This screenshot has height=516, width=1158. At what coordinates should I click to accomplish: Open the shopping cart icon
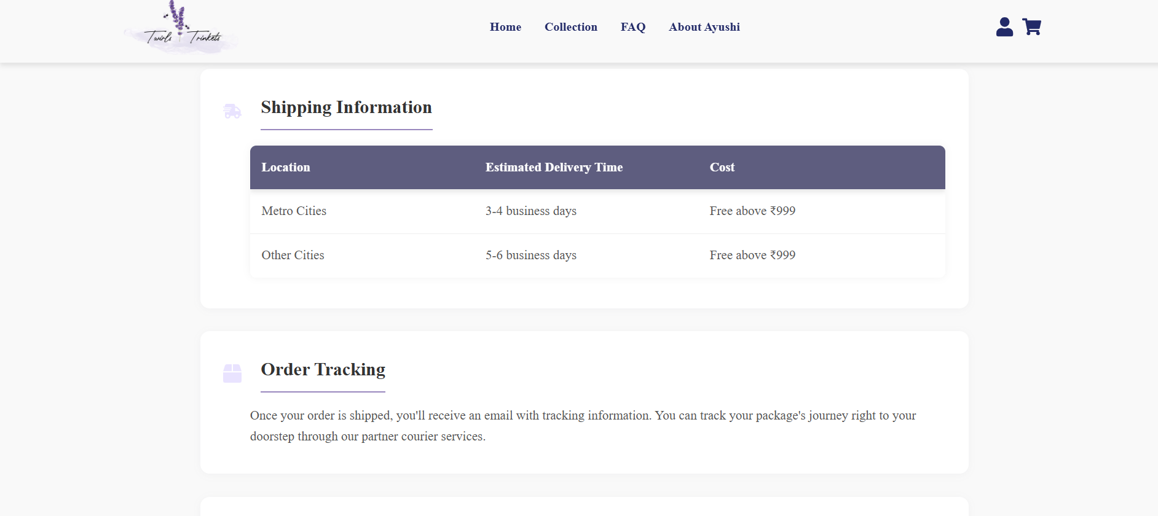point(1031,27)
